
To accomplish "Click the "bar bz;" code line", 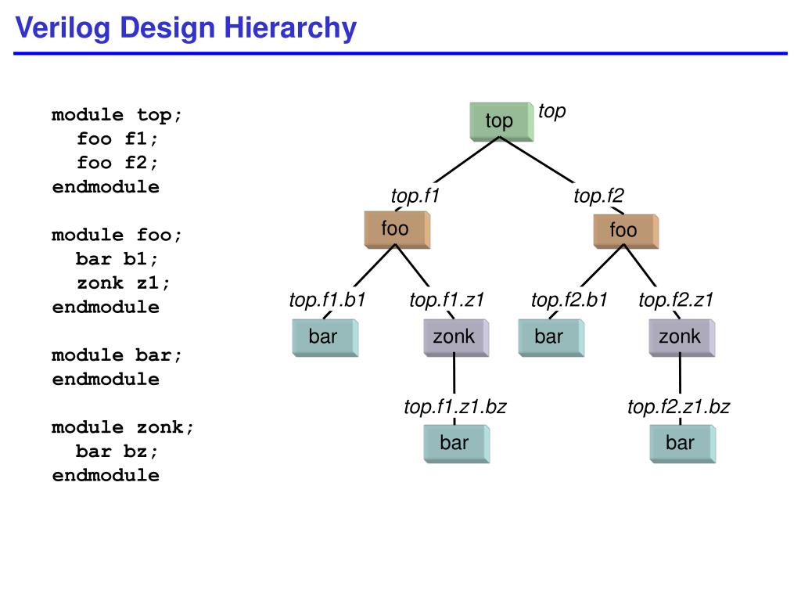I will (x=117, y=452).
